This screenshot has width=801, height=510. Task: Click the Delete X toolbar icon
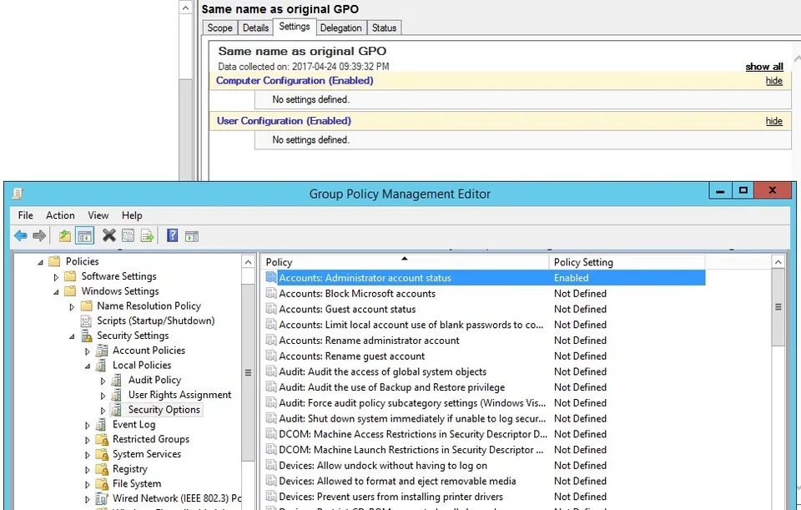pyautogui.click(x=108, y=235)
